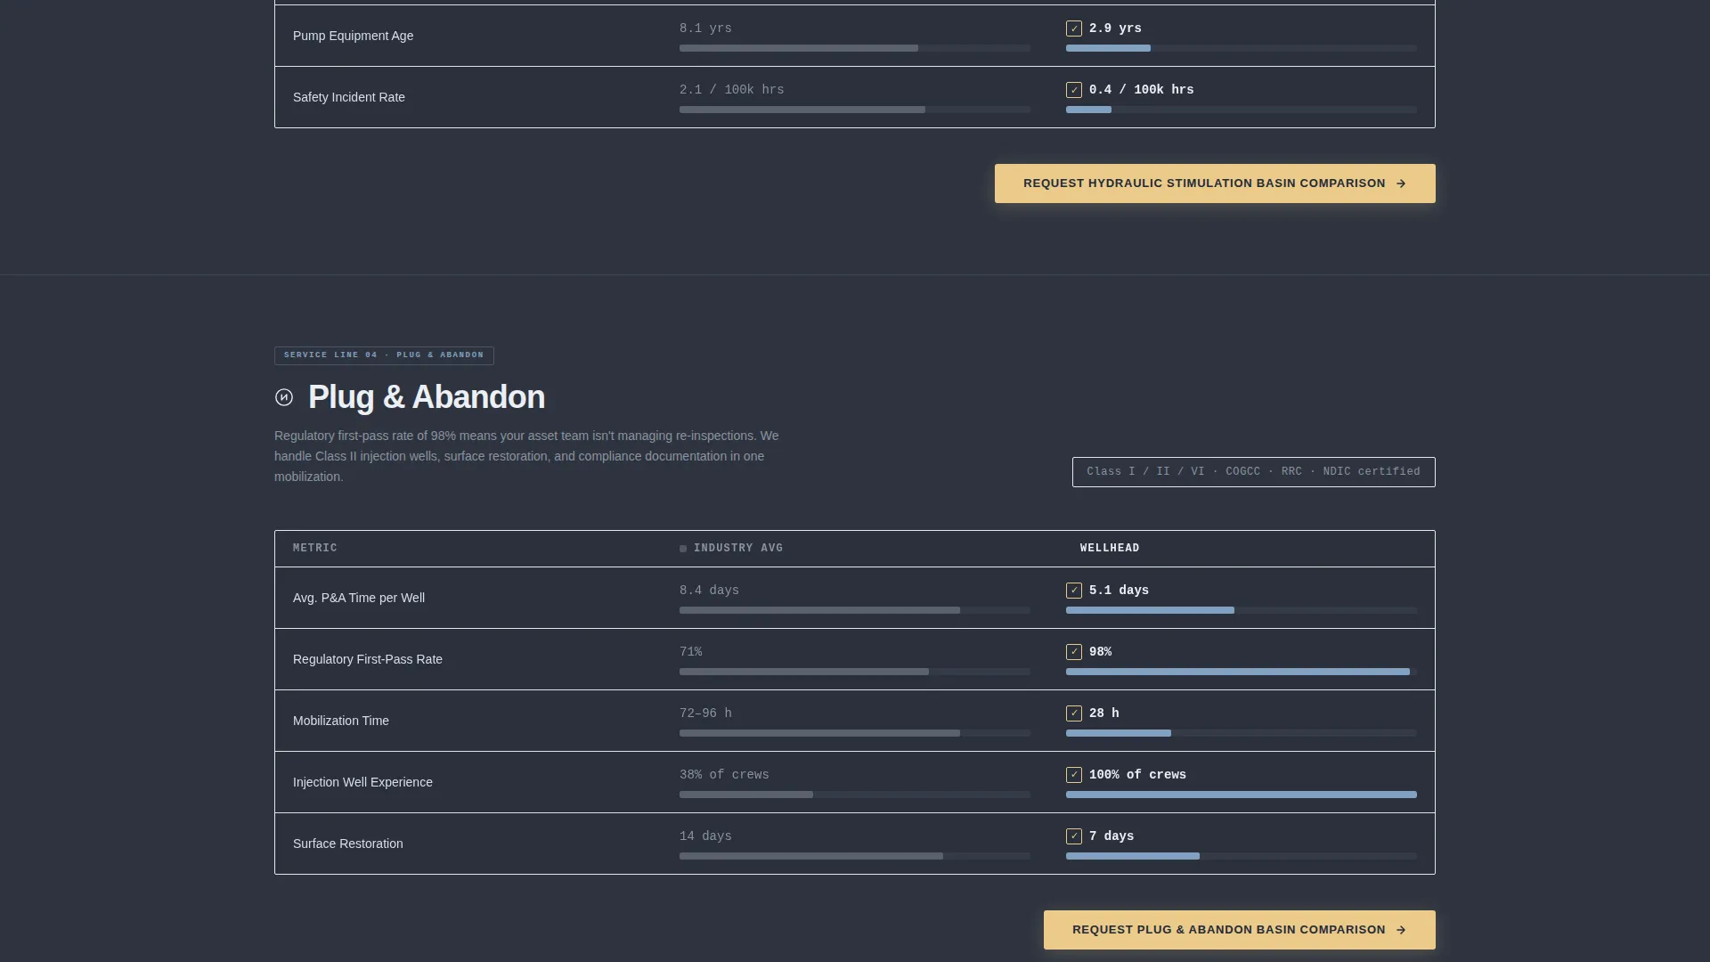Click arrow icon on Plug & Abandon comparison button
The height and width of the screenshot is (962, 1710).
[1401, 930]
